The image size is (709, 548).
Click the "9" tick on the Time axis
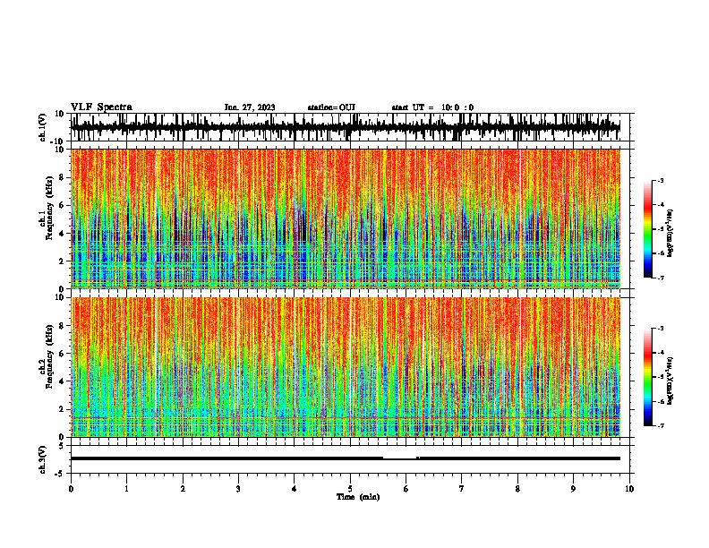point(573,489)
